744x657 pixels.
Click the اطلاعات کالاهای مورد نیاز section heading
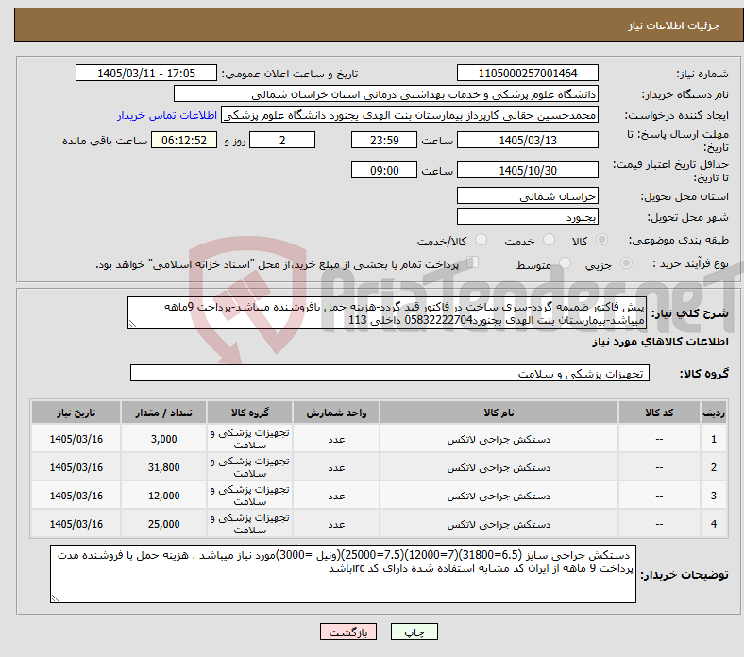pyautogui.click(x=660, y=342)
